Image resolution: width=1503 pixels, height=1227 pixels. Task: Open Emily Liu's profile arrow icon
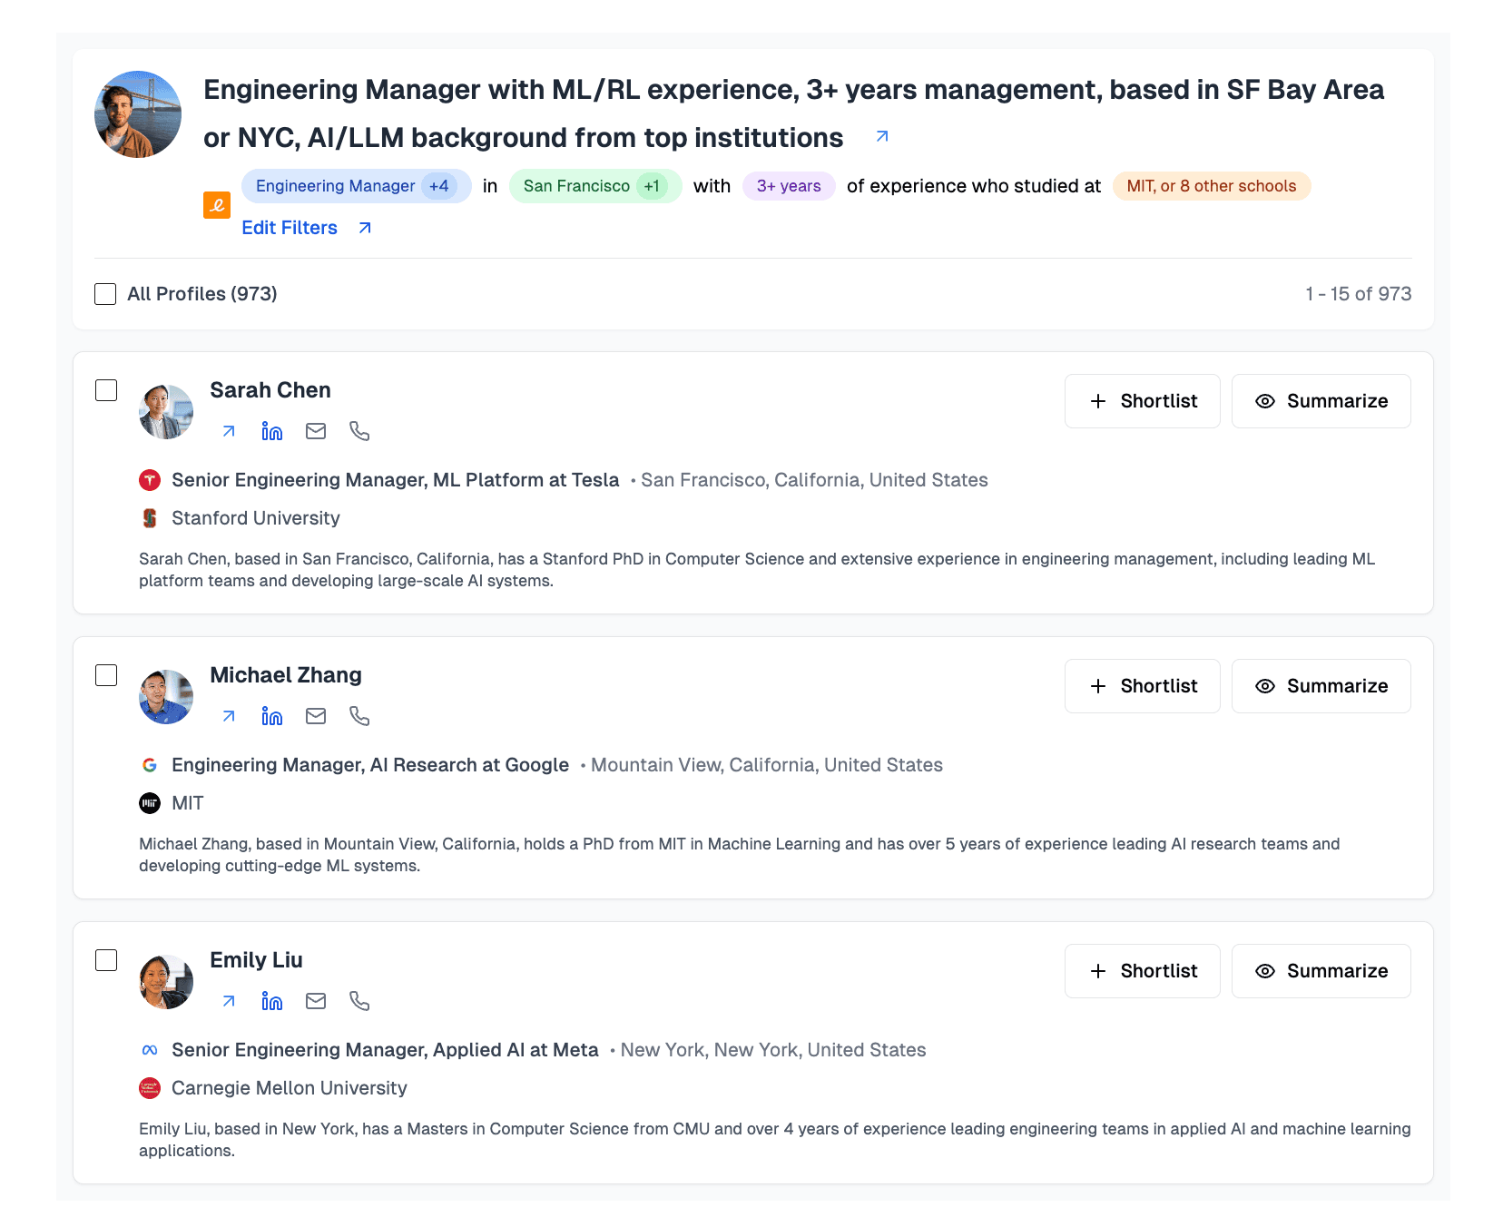click(x=229, y=1001)
